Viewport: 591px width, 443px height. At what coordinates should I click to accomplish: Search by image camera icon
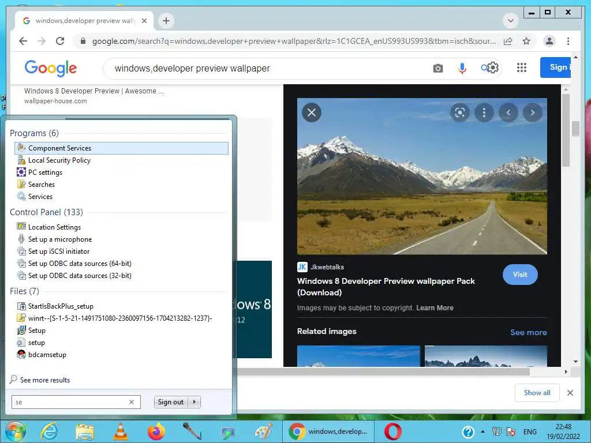point(438,68)
